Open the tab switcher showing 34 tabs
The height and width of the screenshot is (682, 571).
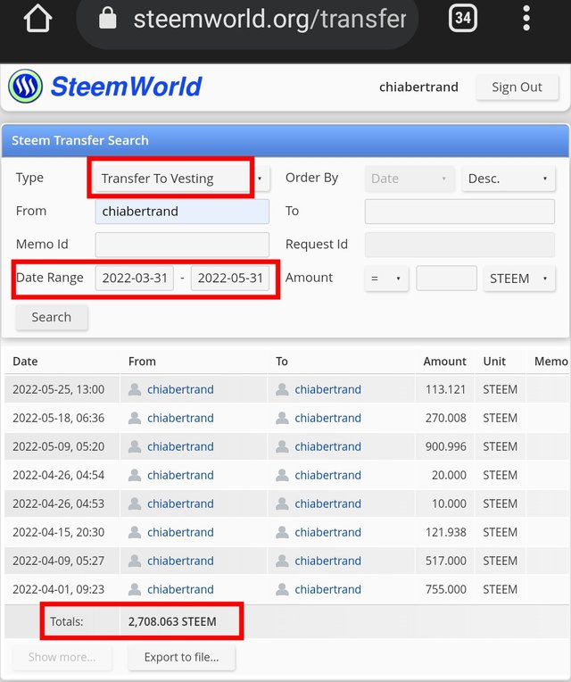click(x=462, y=18)
